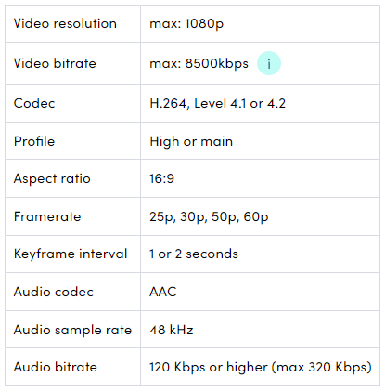The height and width of the screenshot is (391, 385).
Task: Select the Codec row label
Action: (x=34, y=103)
